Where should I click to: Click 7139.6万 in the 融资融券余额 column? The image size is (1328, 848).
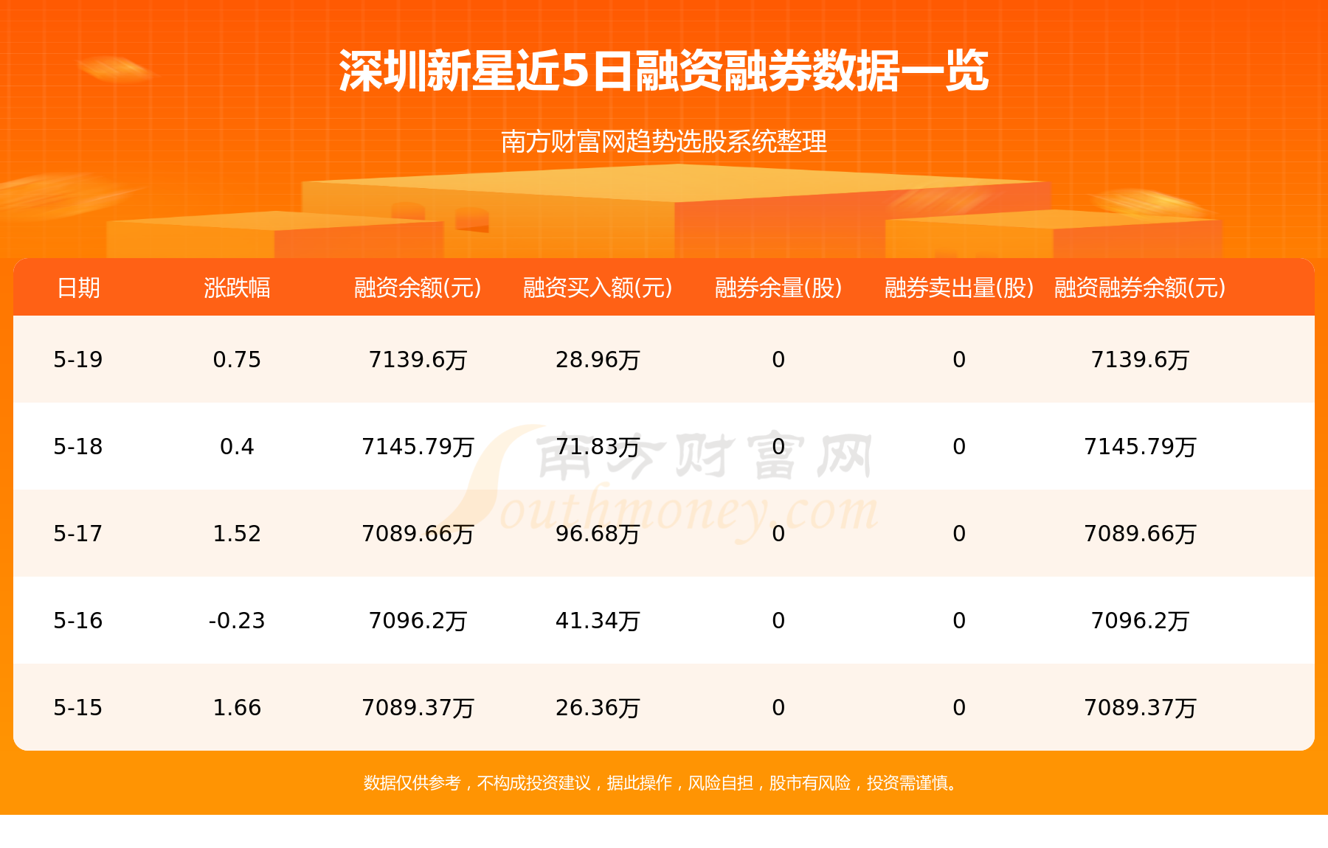pyautogui.click(x=1140, y=360)
